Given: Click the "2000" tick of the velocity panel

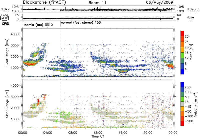Looking at the screenshot, I should point(14,108).
